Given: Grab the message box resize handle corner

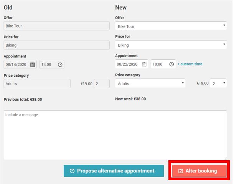Looking at the screenshot, I should tap(225, 158).
